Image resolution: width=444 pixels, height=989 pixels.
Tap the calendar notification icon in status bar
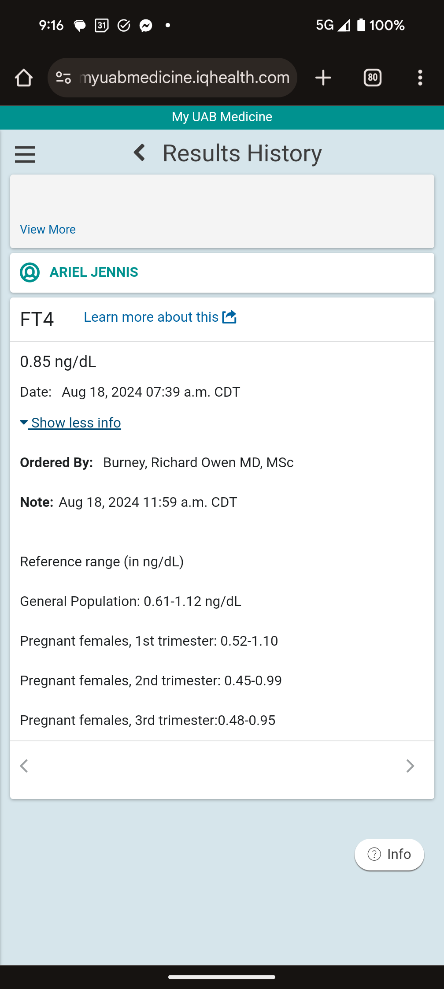tap(102, 26)
